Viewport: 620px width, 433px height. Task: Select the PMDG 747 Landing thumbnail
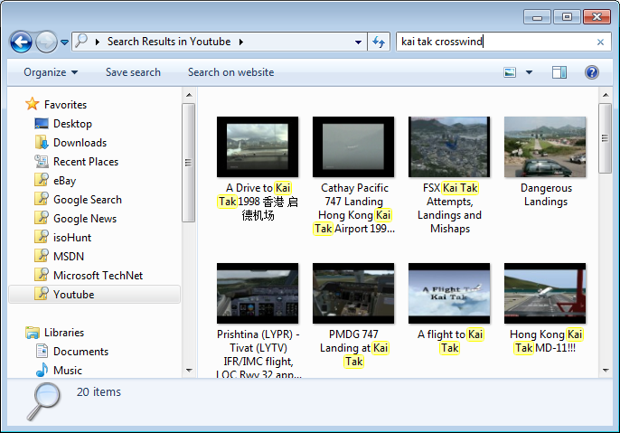pyautogui.click(x=353, y=294)
